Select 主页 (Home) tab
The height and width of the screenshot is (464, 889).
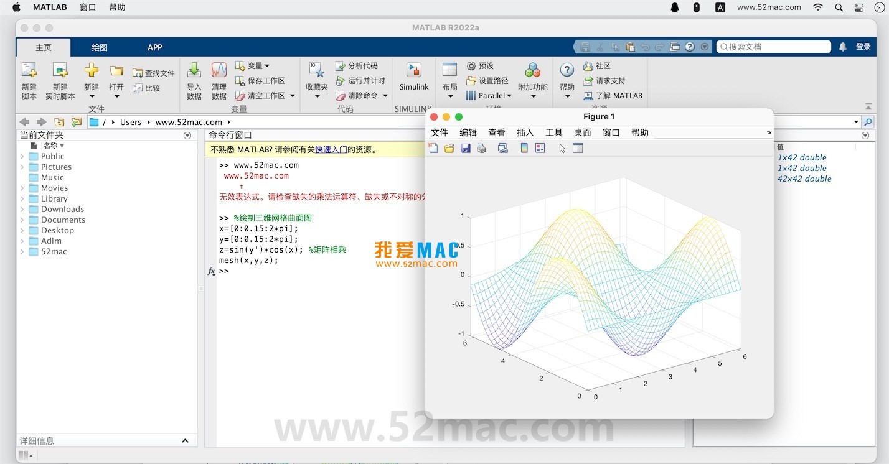click(x=44, y=47)
